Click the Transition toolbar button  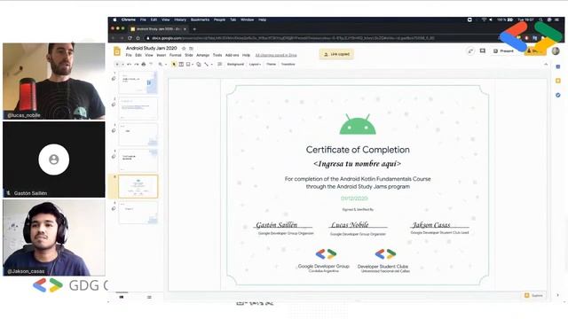(288, 64)
